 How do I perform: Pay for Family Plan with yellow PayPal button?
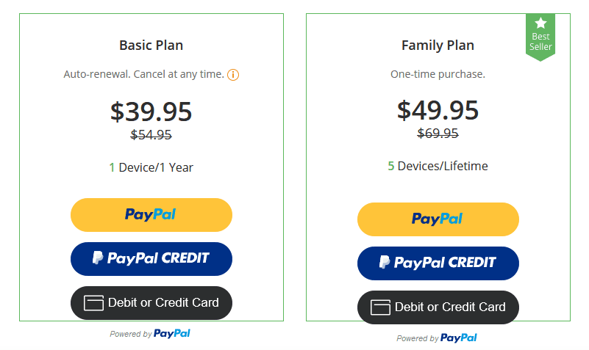click(x=438, y=219)
